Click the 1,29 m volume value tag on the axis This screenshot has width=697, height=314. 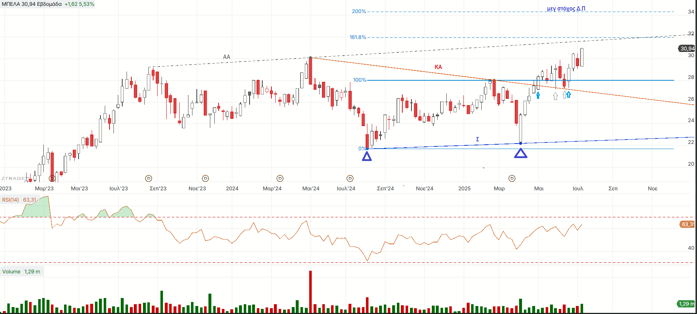click(x=686, y=304)
